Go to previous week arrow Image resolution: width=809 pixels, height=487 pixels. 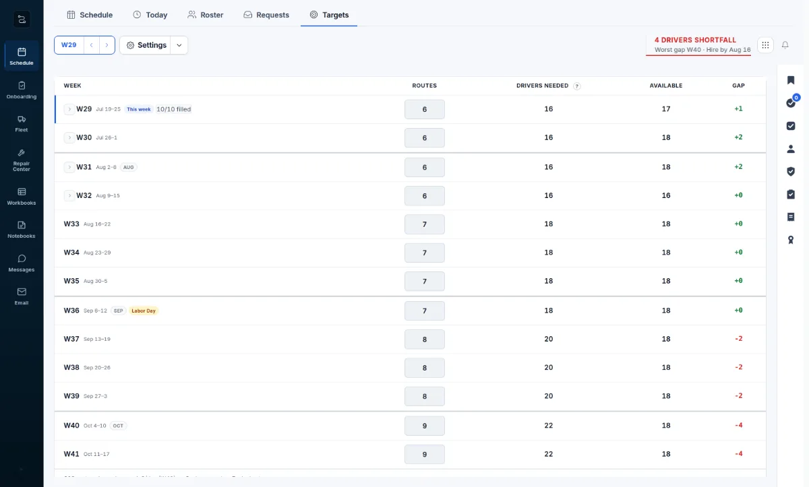(91, 45)
